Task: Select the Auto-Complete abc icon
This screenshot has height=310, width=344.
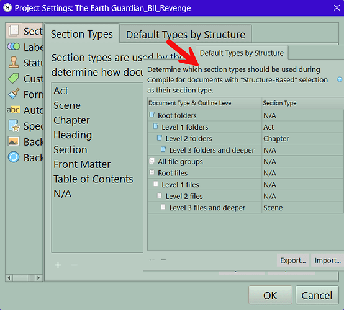Action: click(14, 110)
